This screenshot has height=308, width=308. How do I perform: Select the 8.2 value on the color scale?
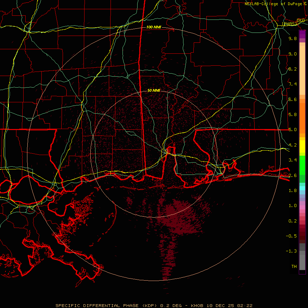click(x=293, y=69)
